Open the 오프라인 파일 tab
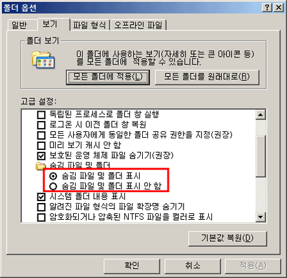287x278 pixels. (138, 25)
